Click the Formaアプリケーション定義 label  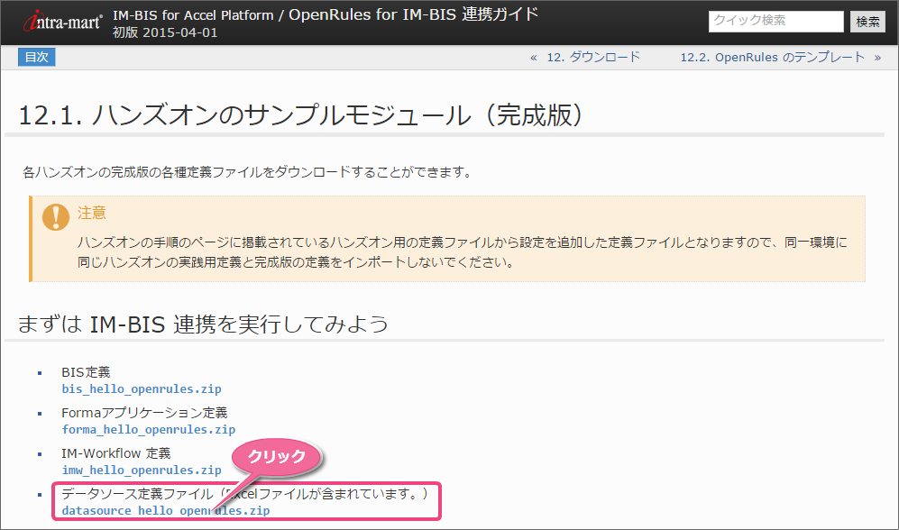click(x=144, y=413)
